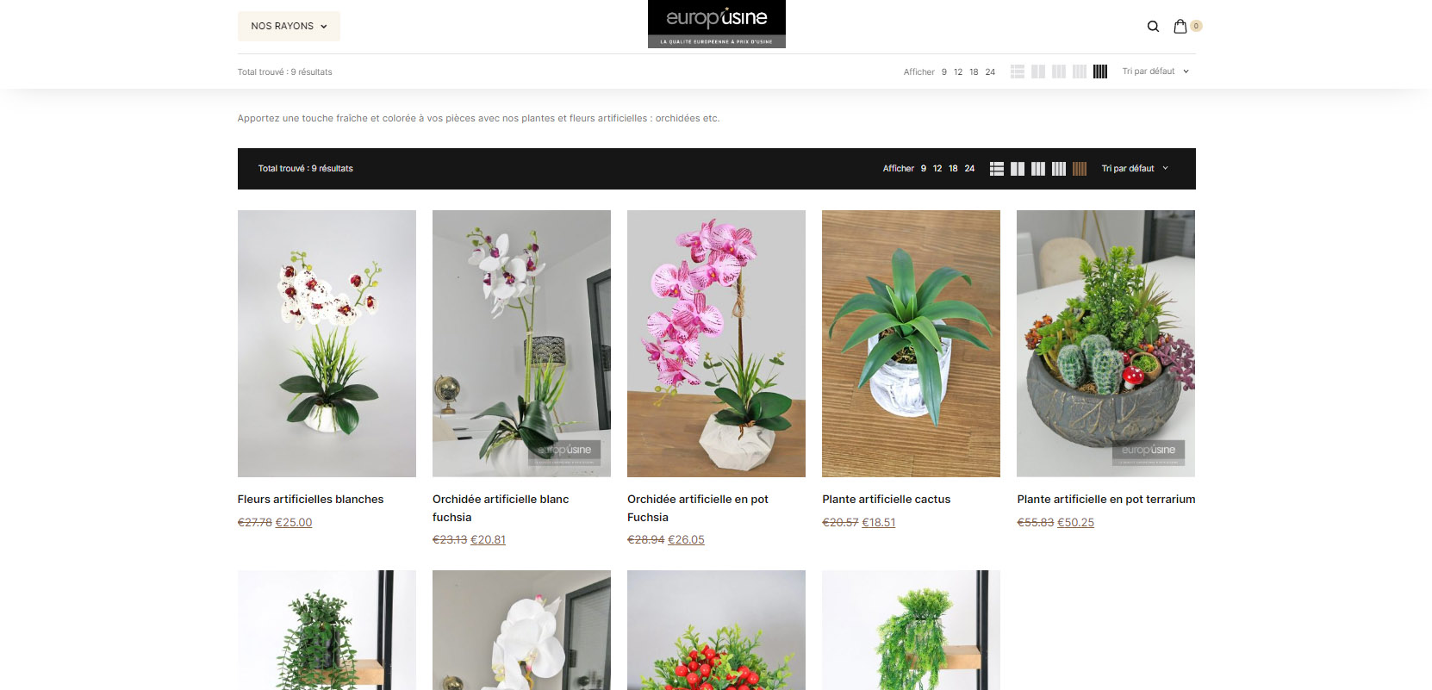Select three-column grid view in dark toolbar
Viewport: 1432px width, 690px height.
click(1038, 169)
